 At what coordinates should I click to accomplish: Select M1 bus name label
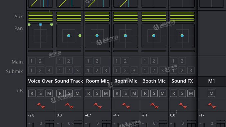[x=211, y=81]
